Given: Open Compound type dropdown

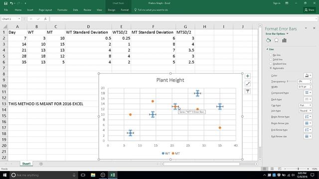Looking at the screenshot, I should tap(308, 93).
